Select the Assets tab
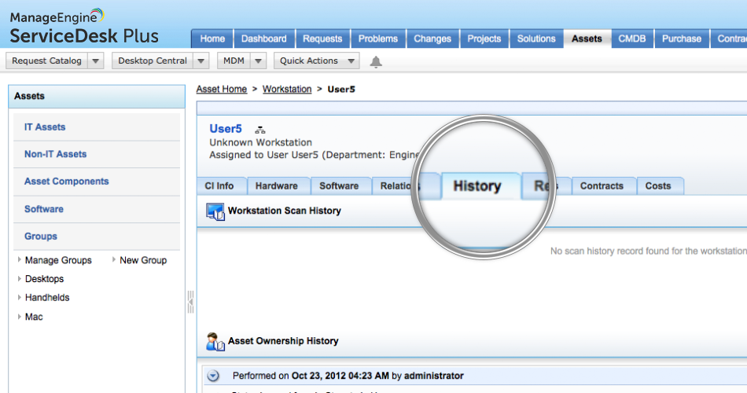 click(x=587, y=39)
